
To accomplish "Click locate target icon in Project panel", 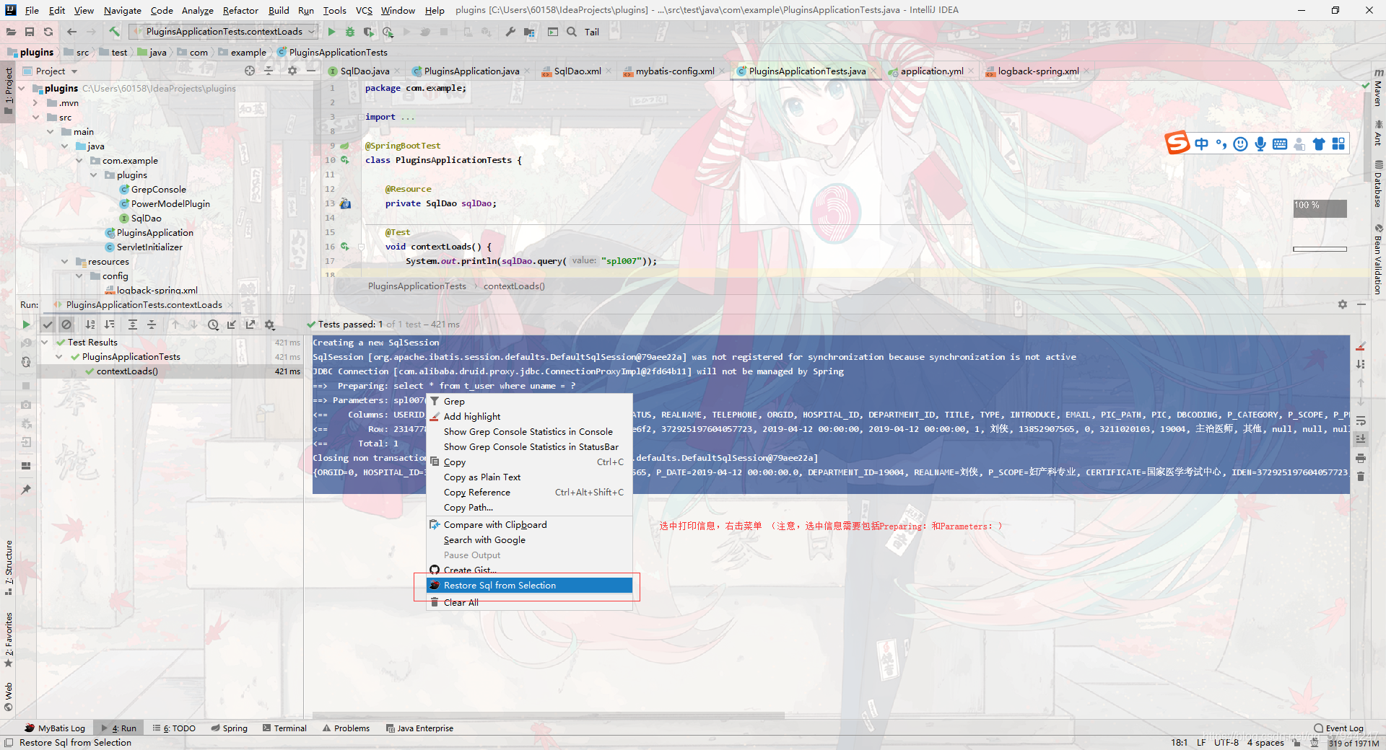I will (x=250, y=71).
